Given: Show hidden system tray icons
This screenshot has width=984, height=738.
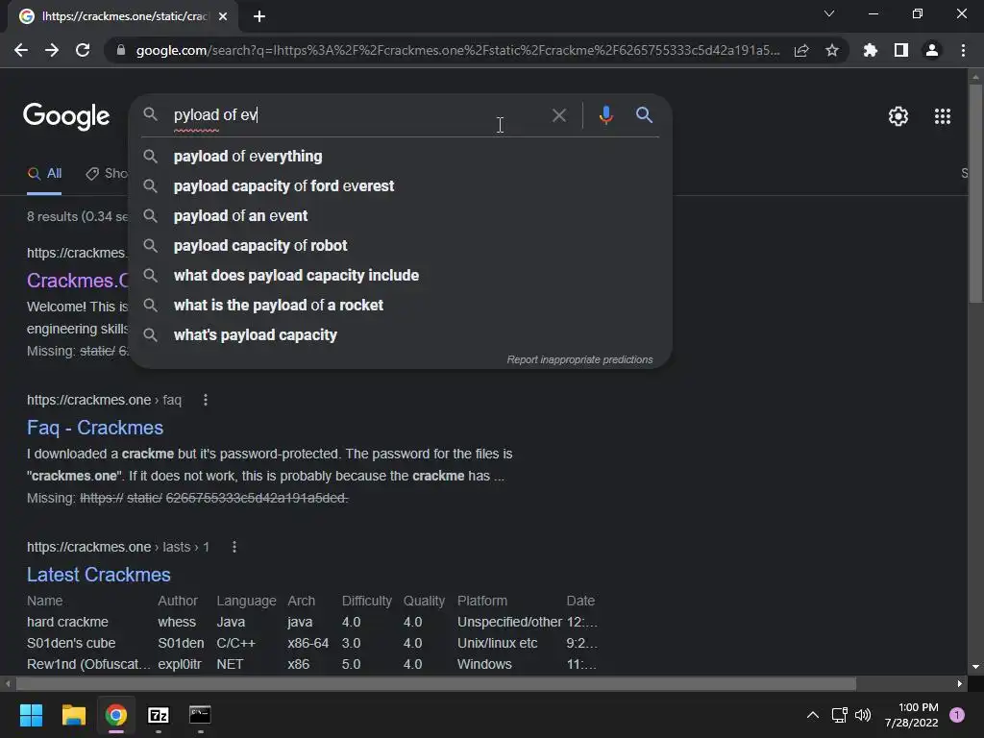Looking at the screenshot, I should pos(813,715).
